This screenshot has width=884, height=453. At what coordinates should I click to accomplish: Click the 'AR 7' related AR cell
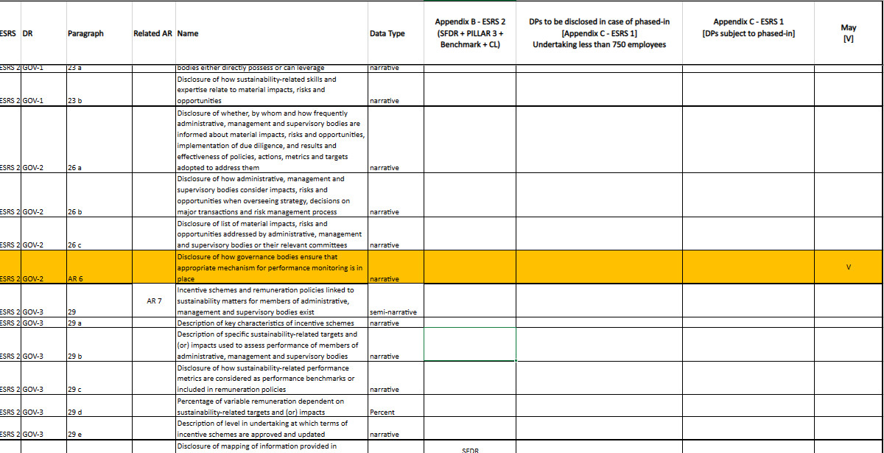153,301
